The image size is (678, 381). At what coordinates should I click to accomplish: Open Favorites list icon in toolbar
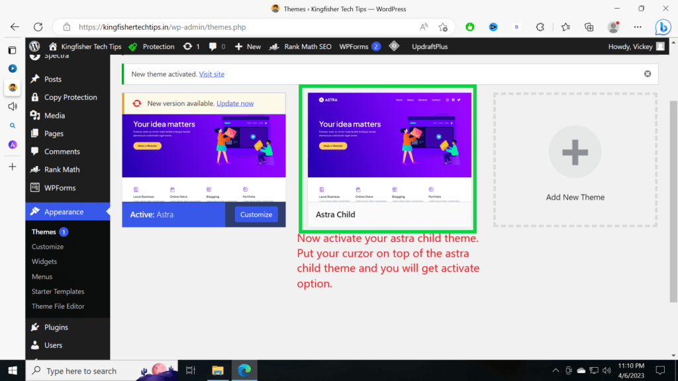(565, 26)
